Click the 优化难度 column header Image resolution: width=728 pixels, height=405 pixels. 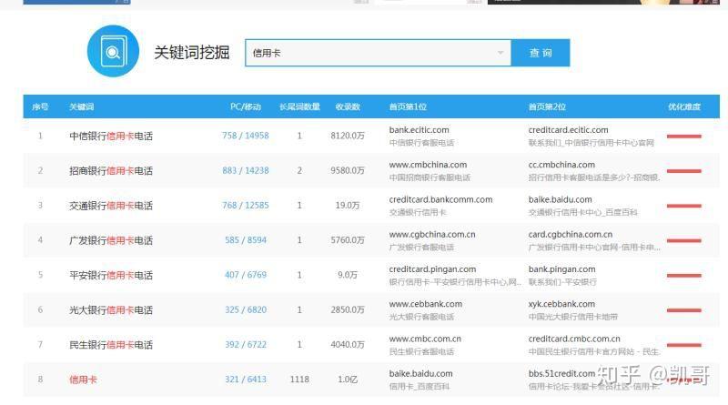coord(684,106)
